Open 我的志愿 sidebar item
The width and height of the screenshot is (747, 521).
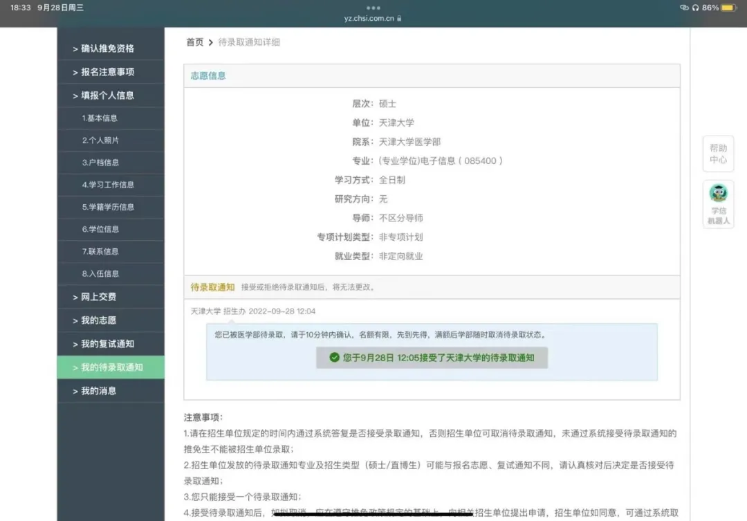(x=111, y=320)
